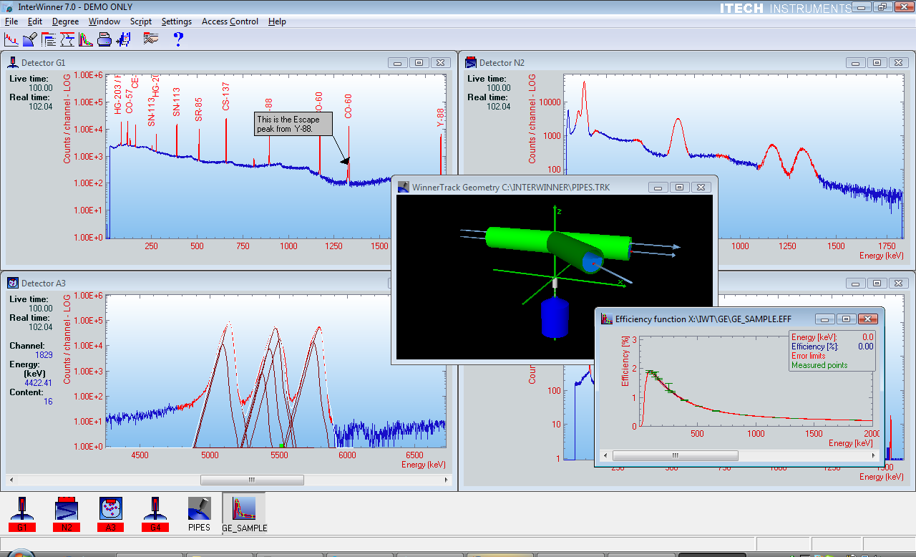
Task: Open the Settings menu
Action: 176,21
